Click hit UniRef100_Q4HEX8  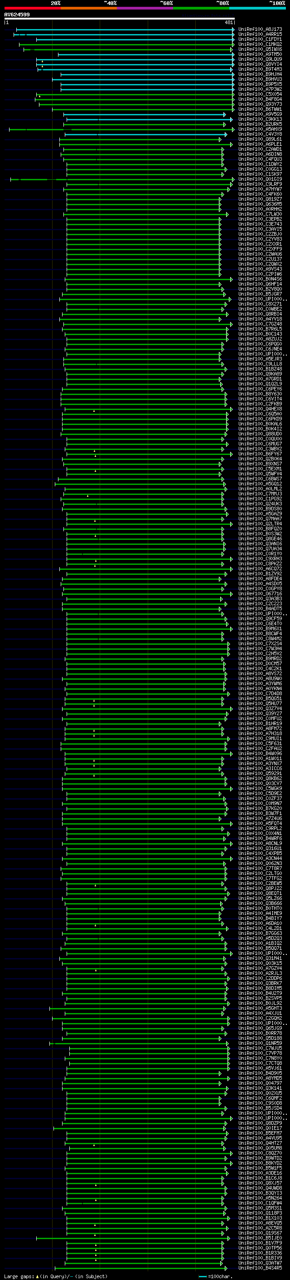(x=260, y=409)
